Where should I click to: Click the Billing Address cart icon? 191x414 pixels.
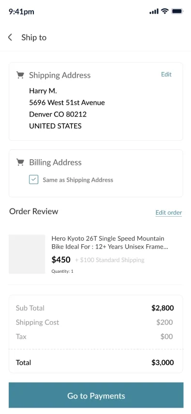coord(20,162)
